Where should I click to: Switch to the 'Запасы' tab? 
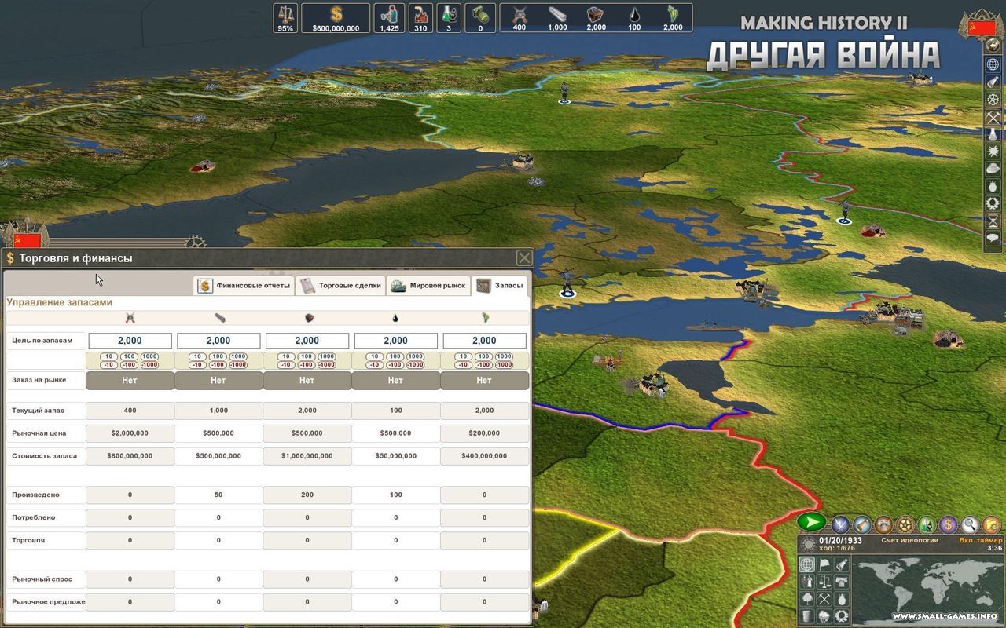click(500, 286)
